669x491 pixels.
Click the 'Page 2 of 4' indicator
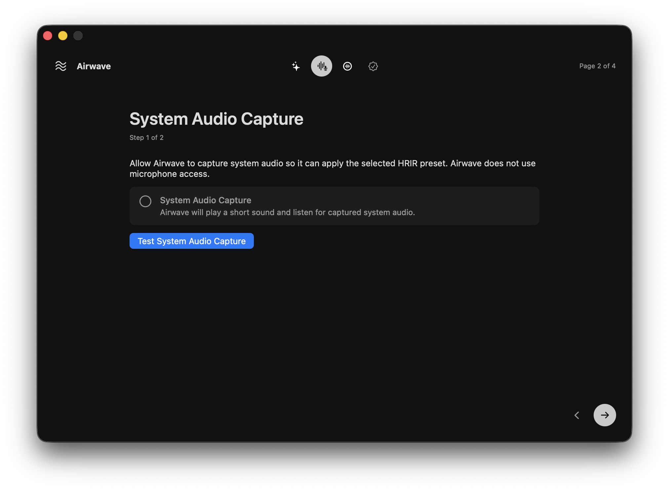[597, 66]
